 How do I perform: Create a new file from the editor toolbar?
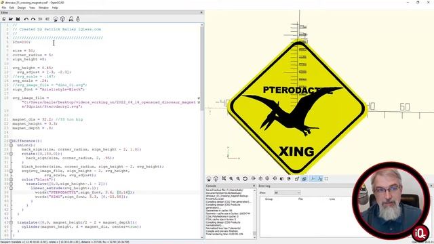click(4, 19)
